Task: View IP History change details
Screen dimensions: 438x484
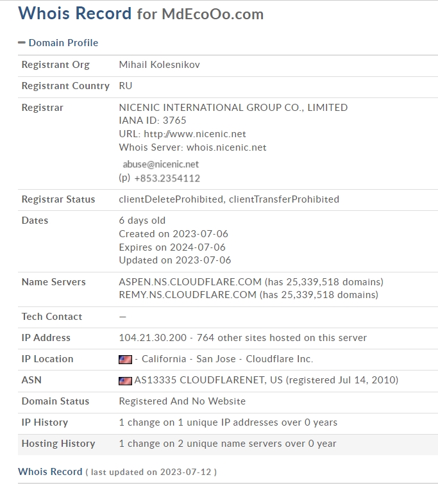Action: point(228,422)
